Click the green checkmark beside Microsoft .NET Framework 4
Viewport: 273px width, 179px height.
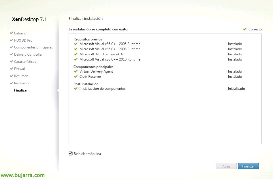[x=76, y=54]
